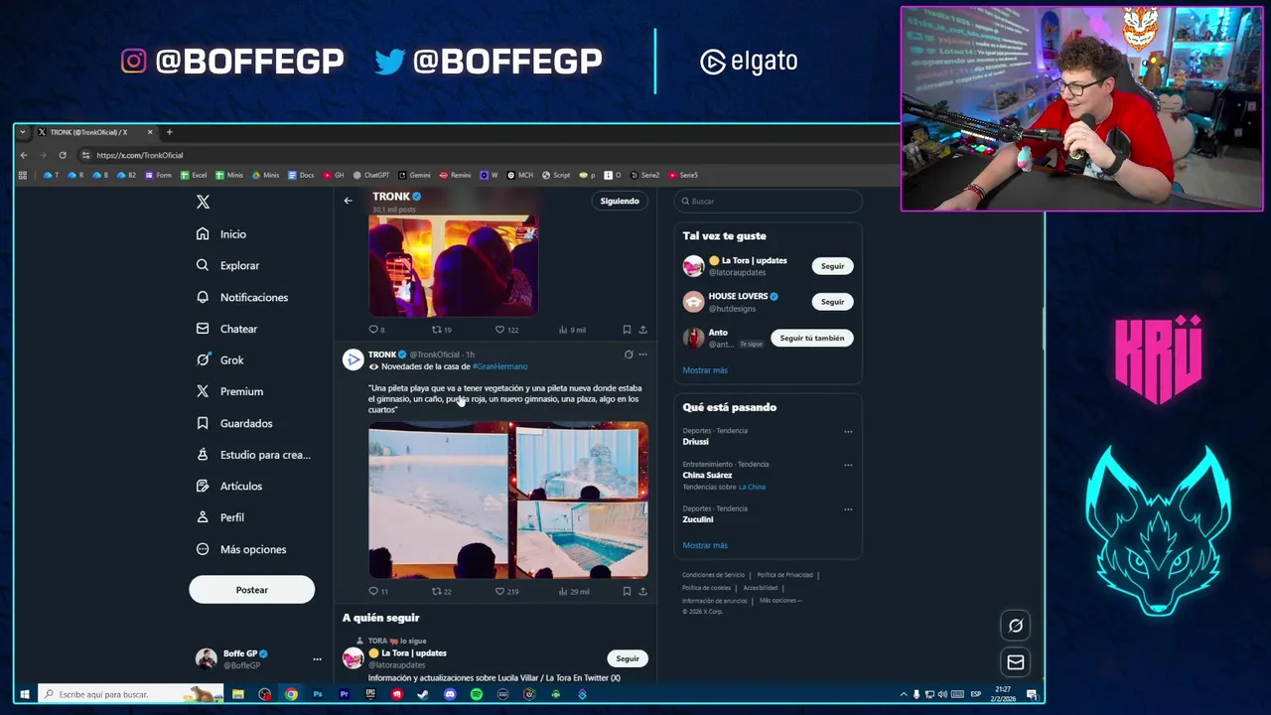1271x715 pixels.
Task: Open Guardados bookmarks page
Action: pyautogui.click(x=233, y=423)
